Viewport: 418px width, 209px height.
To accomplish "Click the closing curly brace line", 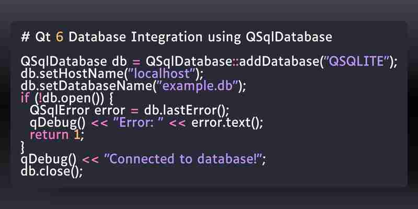I will 22,147.
